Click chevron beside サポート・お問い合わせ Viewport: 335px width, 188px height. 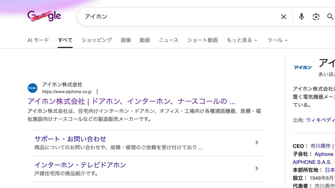click(x=256, y=143)
